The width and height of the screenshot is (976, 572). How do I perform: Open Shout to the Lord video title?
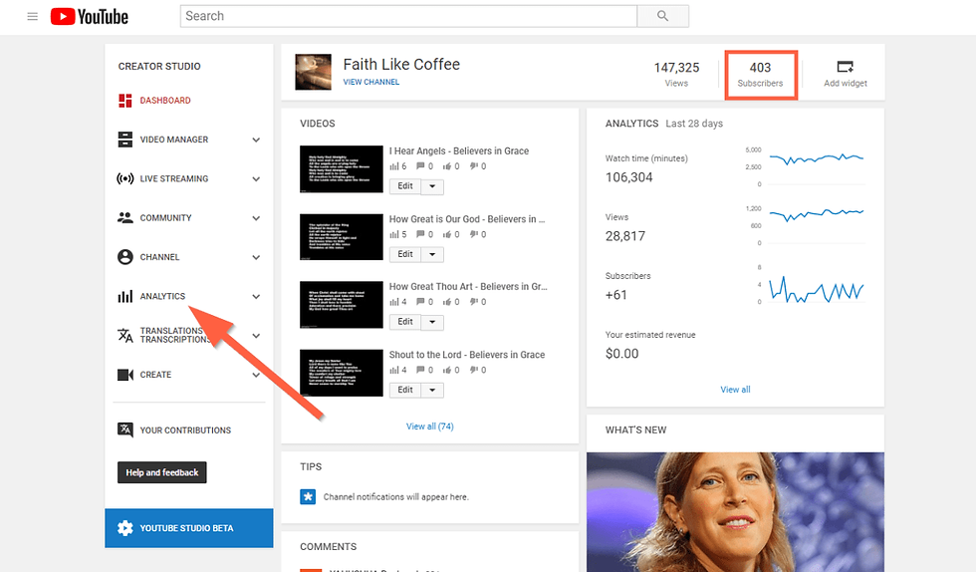pos(467,355)
